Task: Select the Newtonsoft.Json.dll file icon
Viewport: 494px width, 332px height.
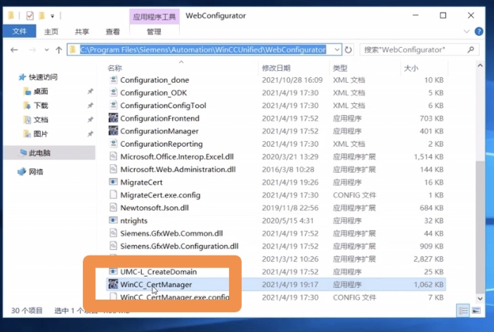Action: tap(113, 207)
